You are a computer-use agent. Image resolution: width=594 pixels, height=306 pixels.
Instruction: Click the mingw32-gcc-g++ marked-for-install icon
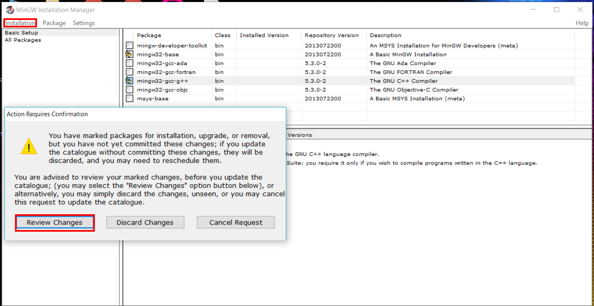(x=129, y=81)
